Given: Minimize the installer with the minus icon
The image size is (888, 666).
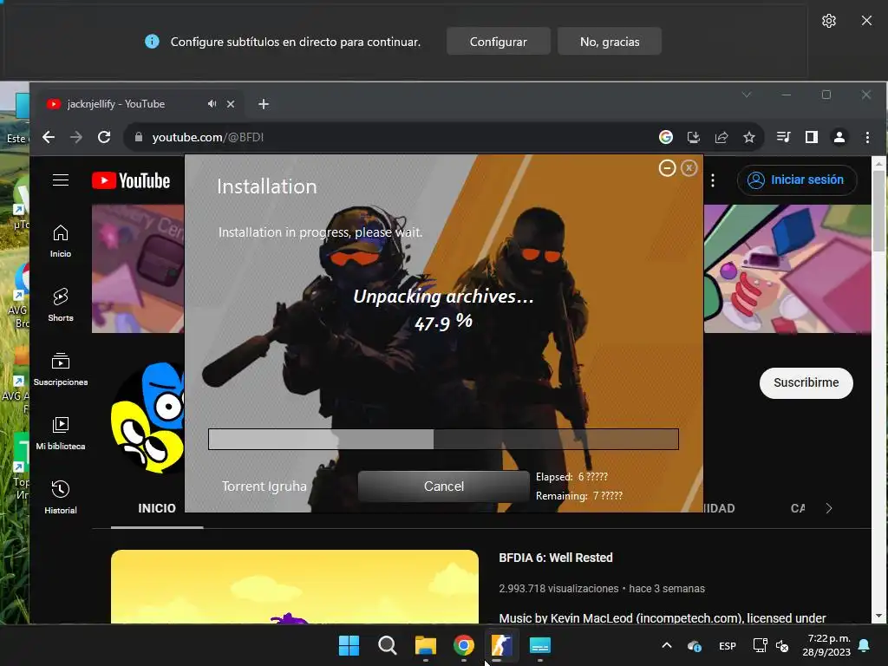Looking at the screenshot, I should (x=667, y=168).
